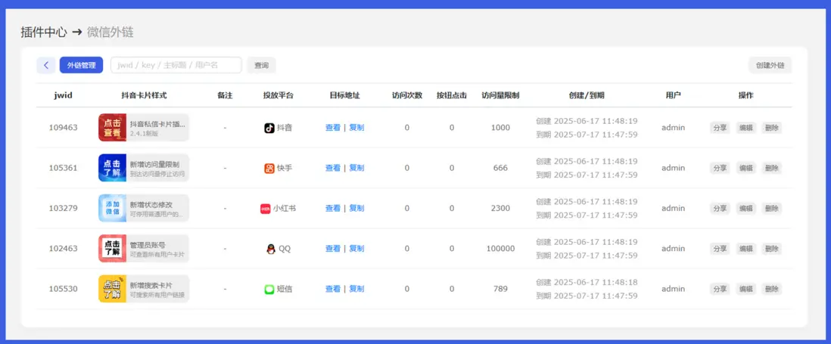The width and height of the screenshot is (831, 344).
Task: Click 删除 button for jwid 105361
Action: [772, 168]
